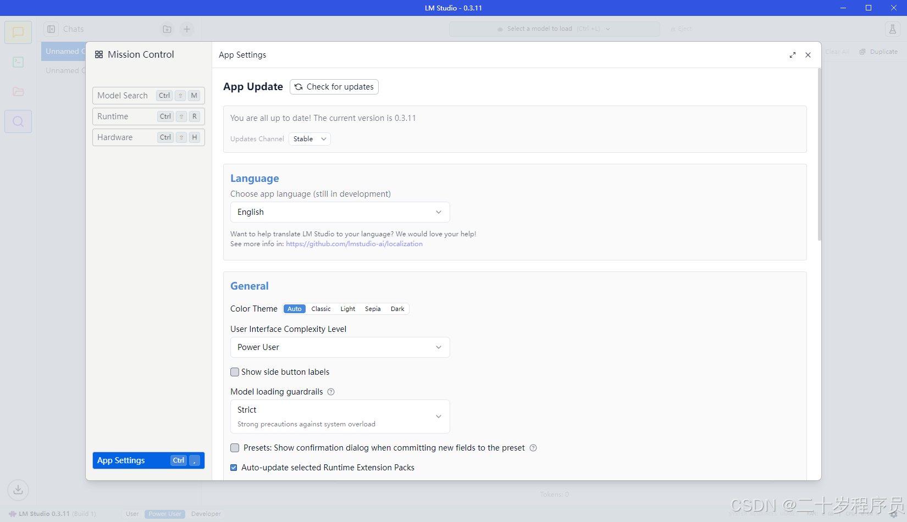Open the My Models folder sidebar icon
Image resolution: width=907 pixels, height=522 pixels.
[x=18, y=92]
